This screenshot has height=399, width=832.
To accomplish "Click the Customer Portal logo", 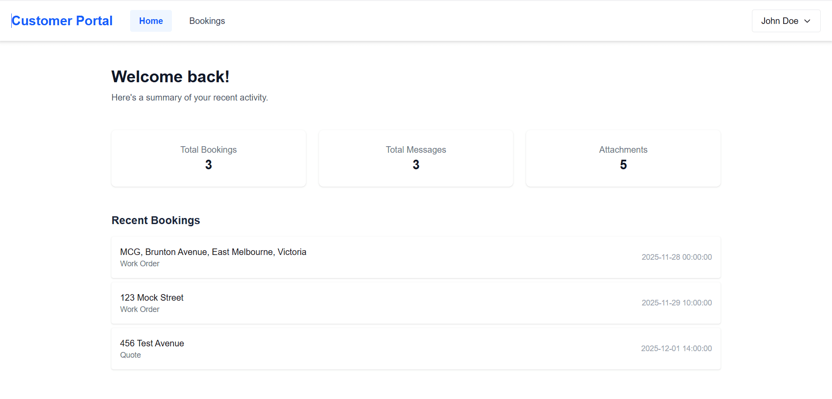I will 62,20.
